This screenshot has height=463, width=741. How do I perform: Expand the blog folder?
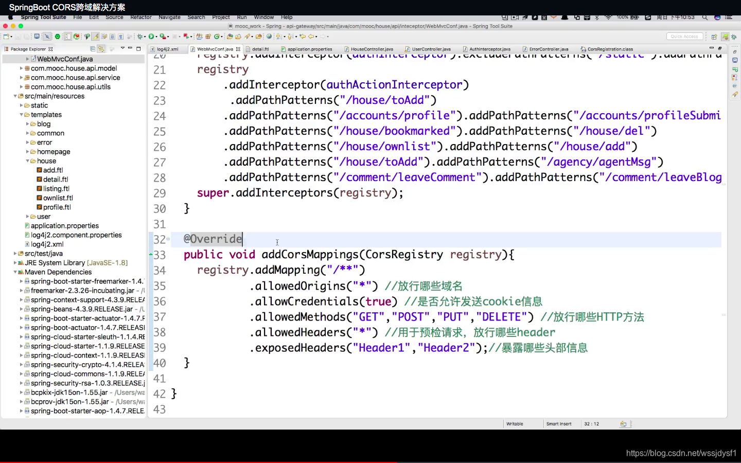click(x=28, y=124)
